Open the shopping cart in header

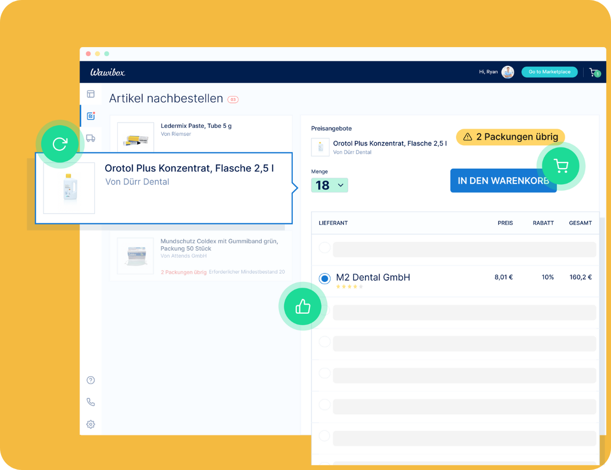point(593,72)
